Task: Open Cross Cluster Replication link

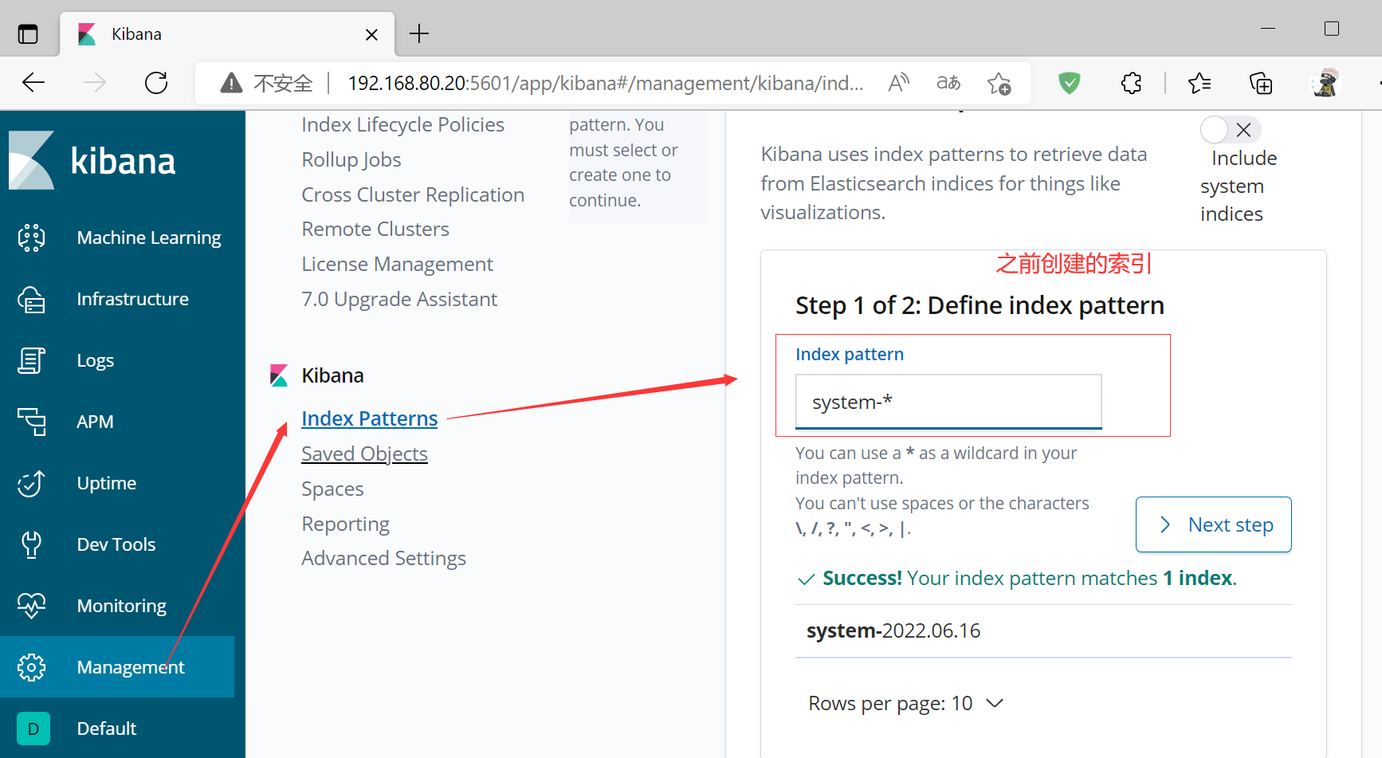Action: point(413,194)
